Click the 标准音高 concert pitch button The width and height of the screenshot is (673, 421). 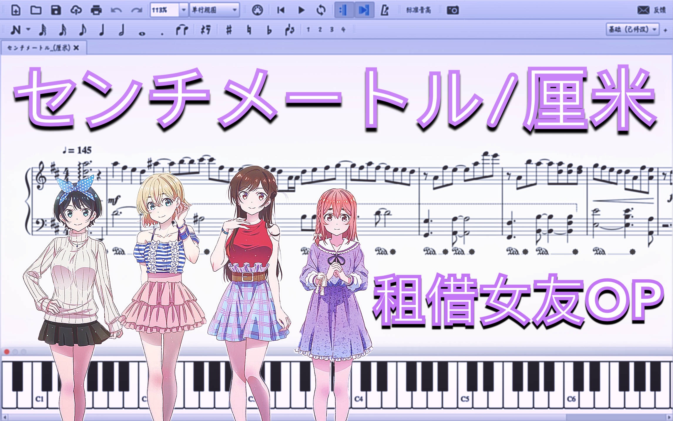pos(419,10)
